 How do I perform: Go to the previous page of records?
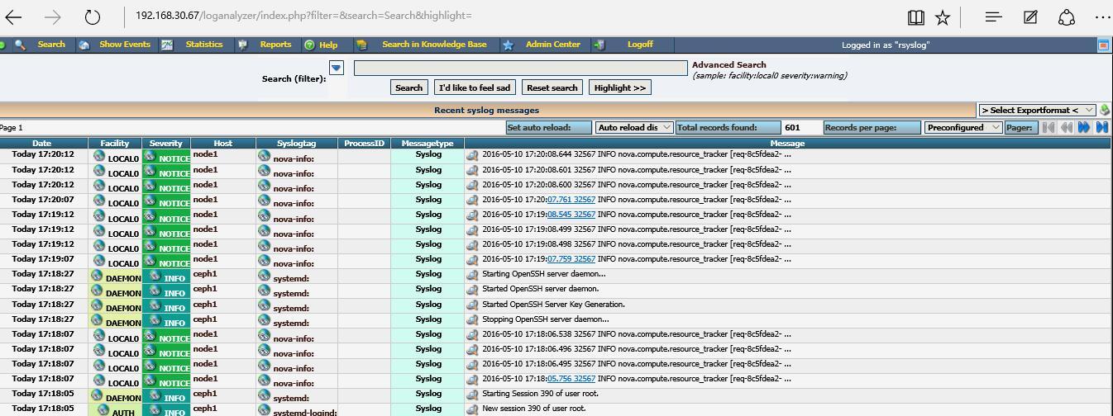(1066, 127)
